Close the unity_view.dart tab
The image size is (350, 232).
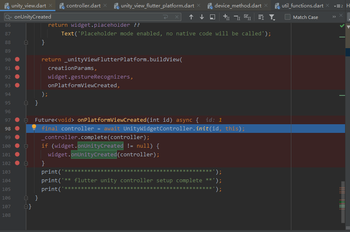tap(50, 5)
